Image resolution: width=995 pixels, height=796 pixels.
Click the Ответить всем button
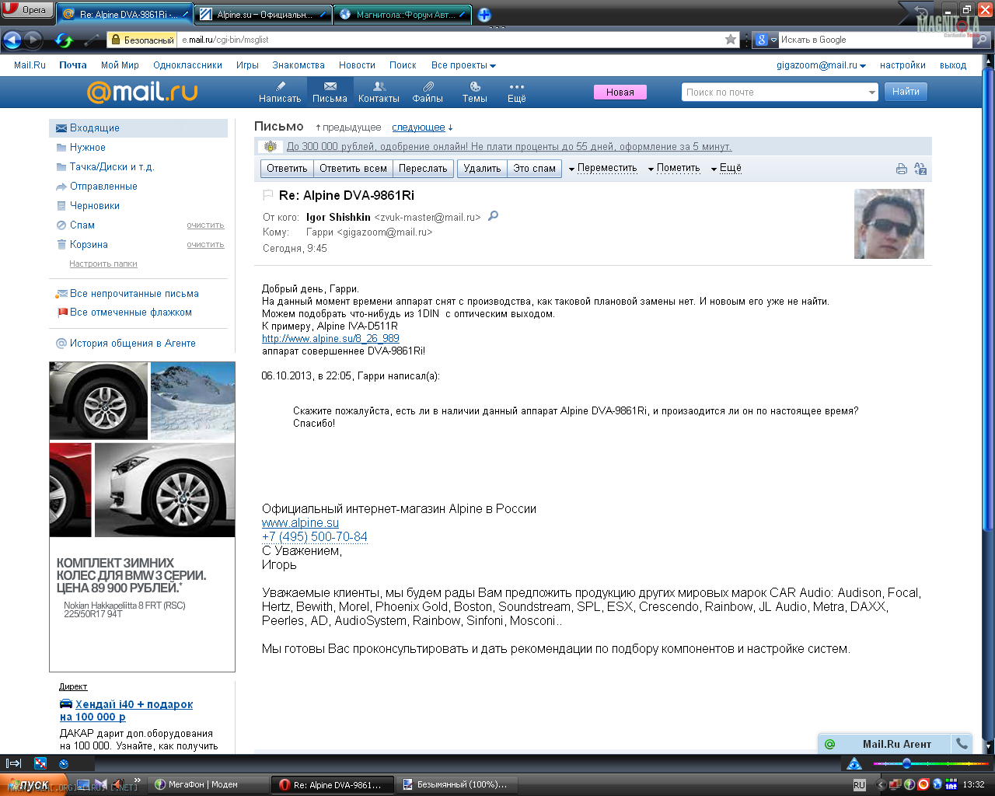click(x=353, y=168)
